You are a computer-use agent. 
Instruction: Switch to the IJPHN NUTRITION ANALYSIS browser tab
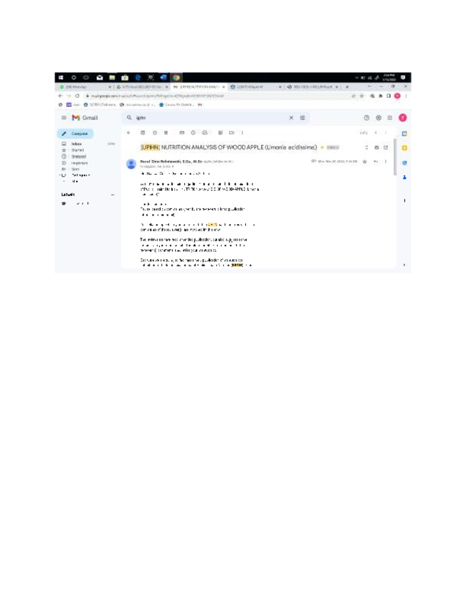click(x=199, y=87)
